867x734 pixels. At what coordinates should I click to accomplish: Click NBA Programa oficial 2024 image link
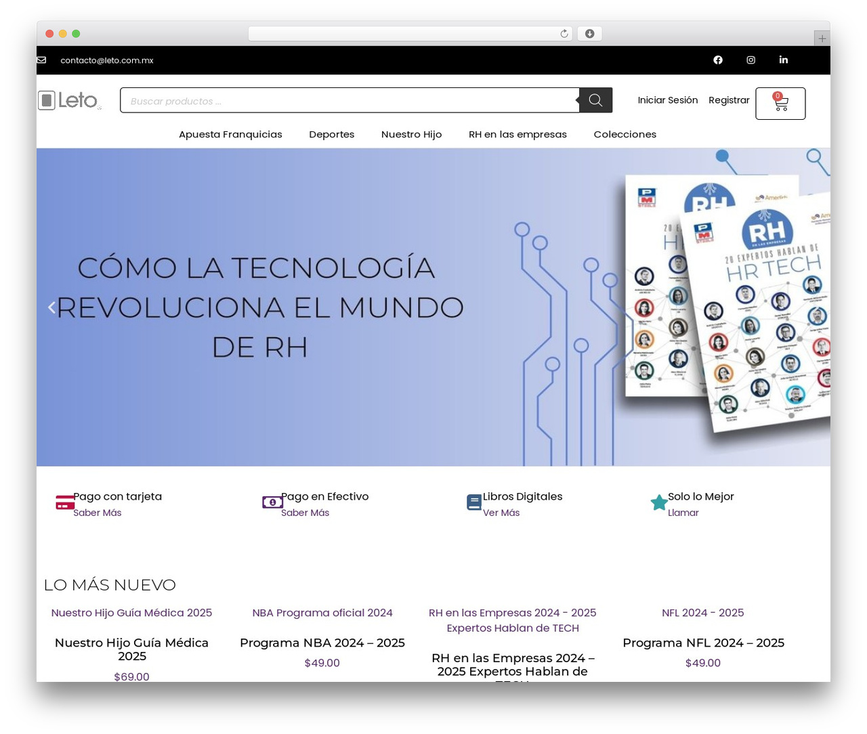coord(322,613)
